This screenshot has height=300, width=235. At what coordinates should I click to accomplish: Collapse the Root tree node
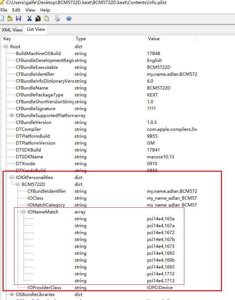(6, 47)
